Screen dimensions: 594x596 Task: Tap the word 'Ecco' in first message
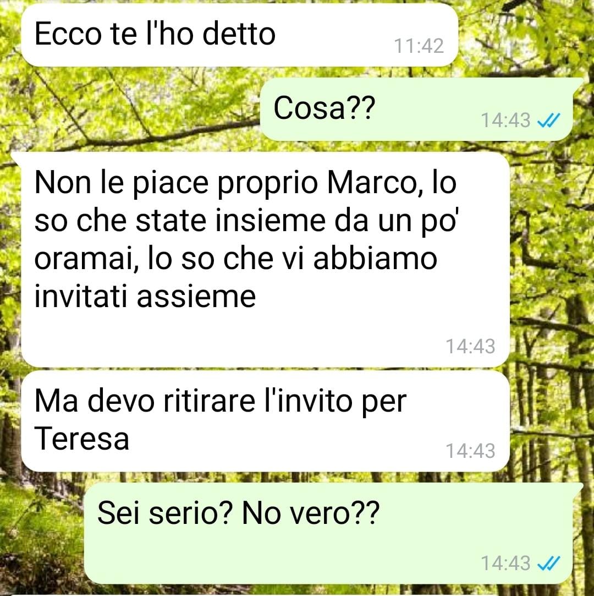click(x=68, y=34)
